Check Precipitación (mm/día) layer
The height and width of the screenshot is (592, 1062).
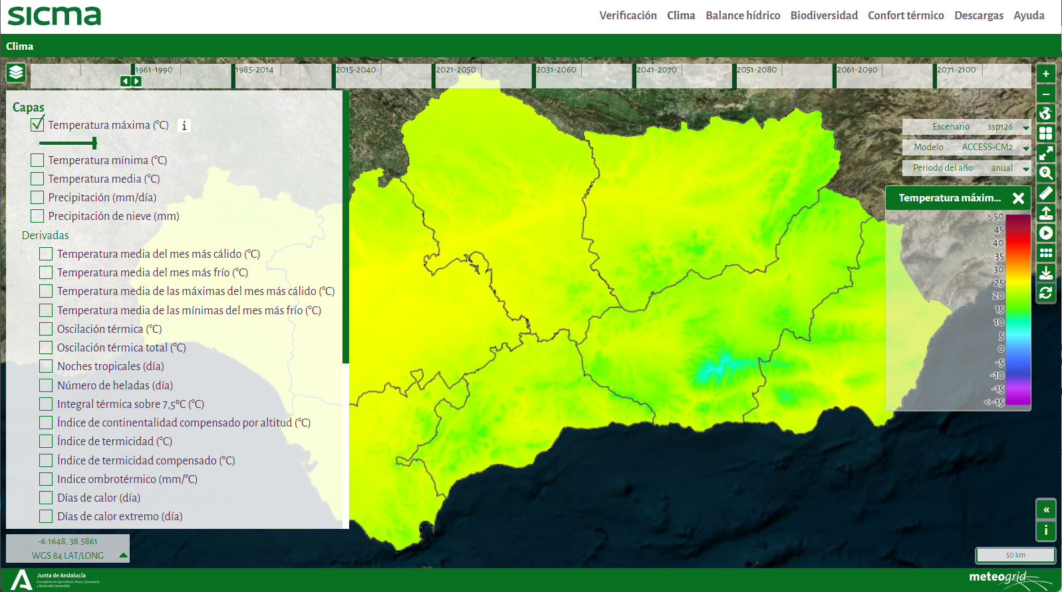click(x=37, y=197)
